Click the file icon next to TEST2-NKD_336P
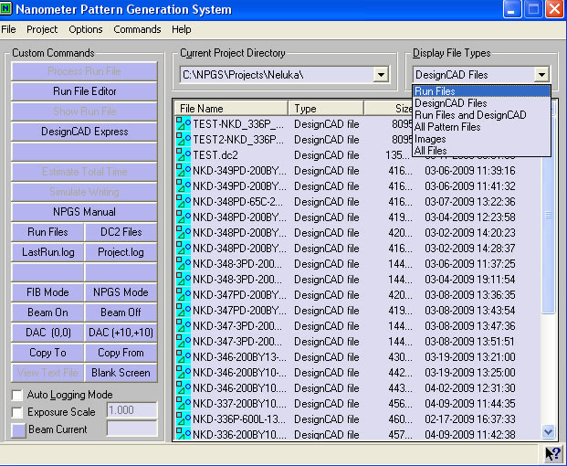Image resolution: width=567 pixels, height=466 pixels. tap(183, 139)
